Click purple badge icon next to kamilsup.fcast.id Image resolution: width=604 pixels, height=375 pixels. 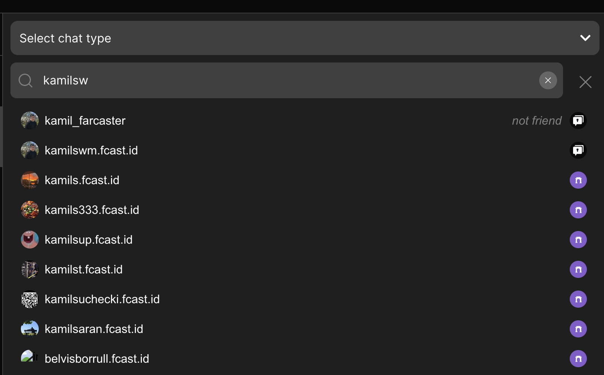tap(578, 240)
